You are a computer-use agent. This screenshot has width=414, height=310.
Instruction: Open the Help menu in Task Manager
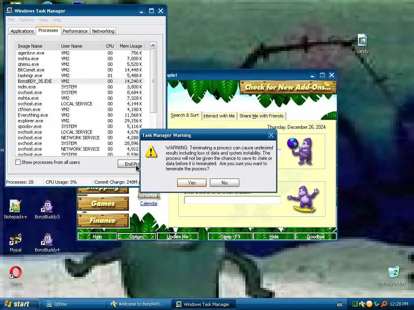pyautogui.click(x=57, y=20)
